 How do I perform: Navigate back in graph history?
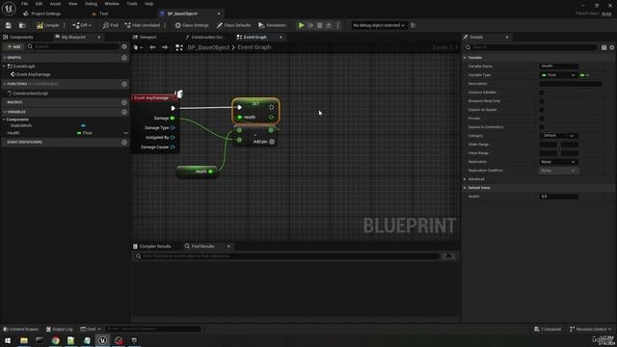pyautogui.click(x=152, y=47)
